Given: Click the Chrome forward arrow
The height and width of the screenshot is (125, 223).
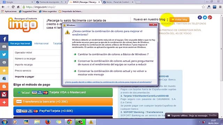Looking at the screenshot, I should (8, 7).
